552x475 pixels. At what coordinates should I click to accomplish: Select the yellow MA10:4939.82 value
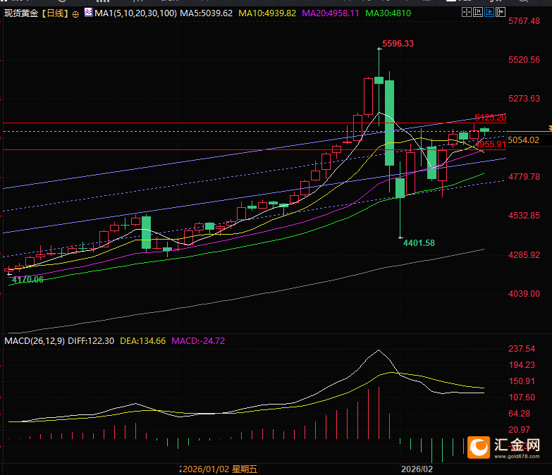[267, 13]
